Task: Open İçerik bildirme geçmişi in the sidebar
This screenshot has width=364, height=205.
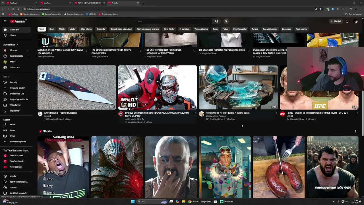Action: (16, 182)
